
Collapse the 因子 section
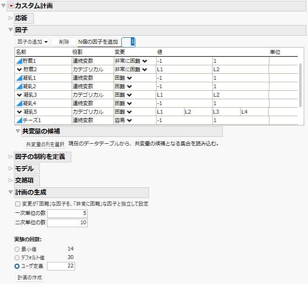coord(11,30)
